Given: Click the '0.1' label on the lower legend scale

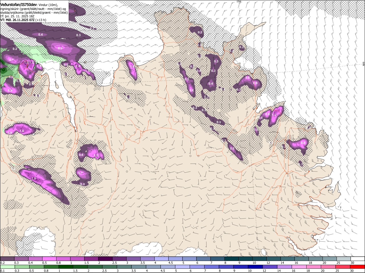Looking at the screenshot, I should [2, 271].
